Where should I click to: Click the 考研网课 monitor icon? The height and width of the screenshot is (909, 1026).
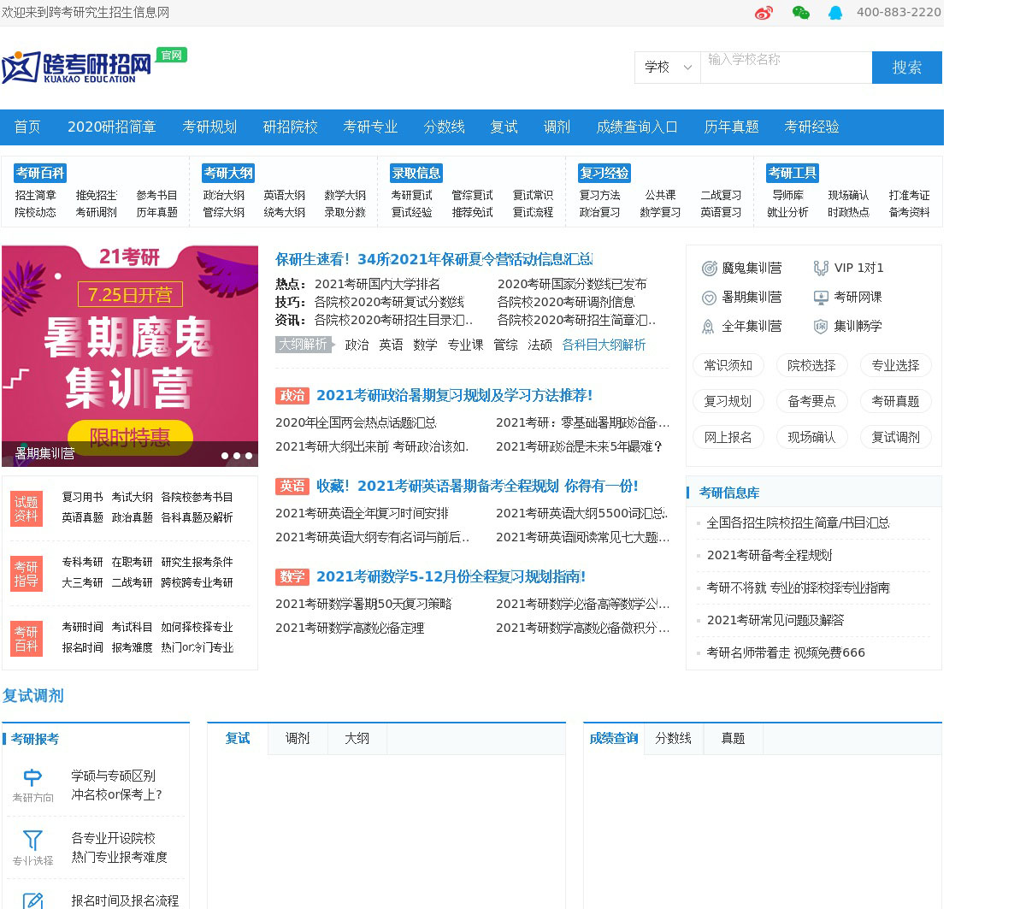[x=821, y=298]
